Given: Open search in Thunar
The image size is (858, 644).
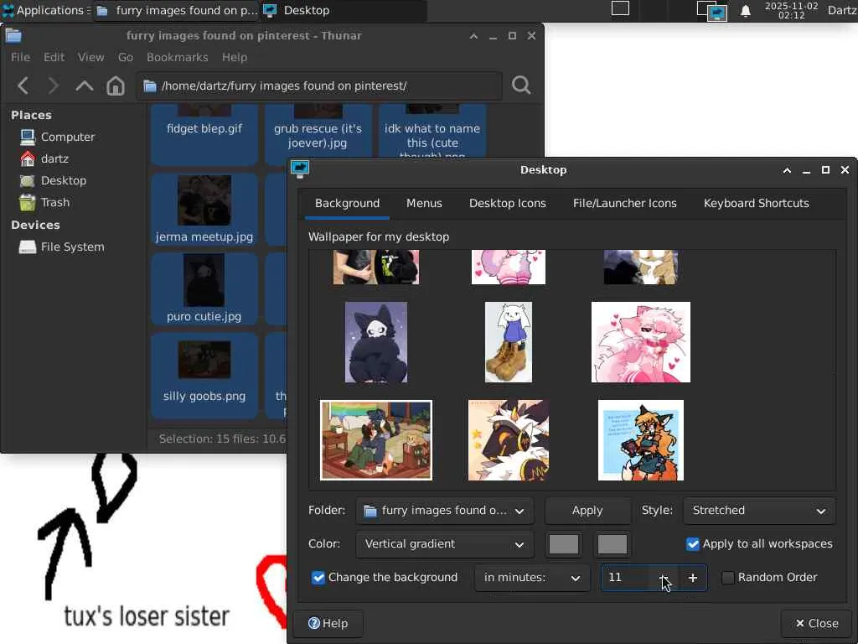Looking at the screenshot, I should (x=521, y=85).
